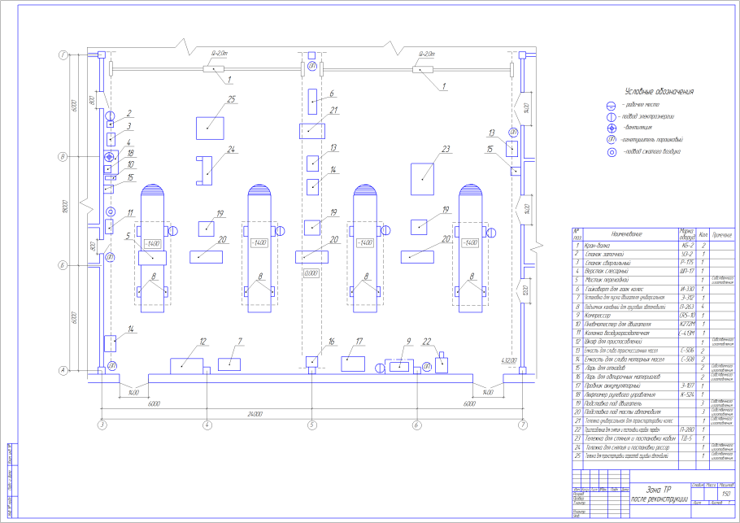
Task: Click the 'Зона ТР после реконструкции' title
Action: coord(646,493)
